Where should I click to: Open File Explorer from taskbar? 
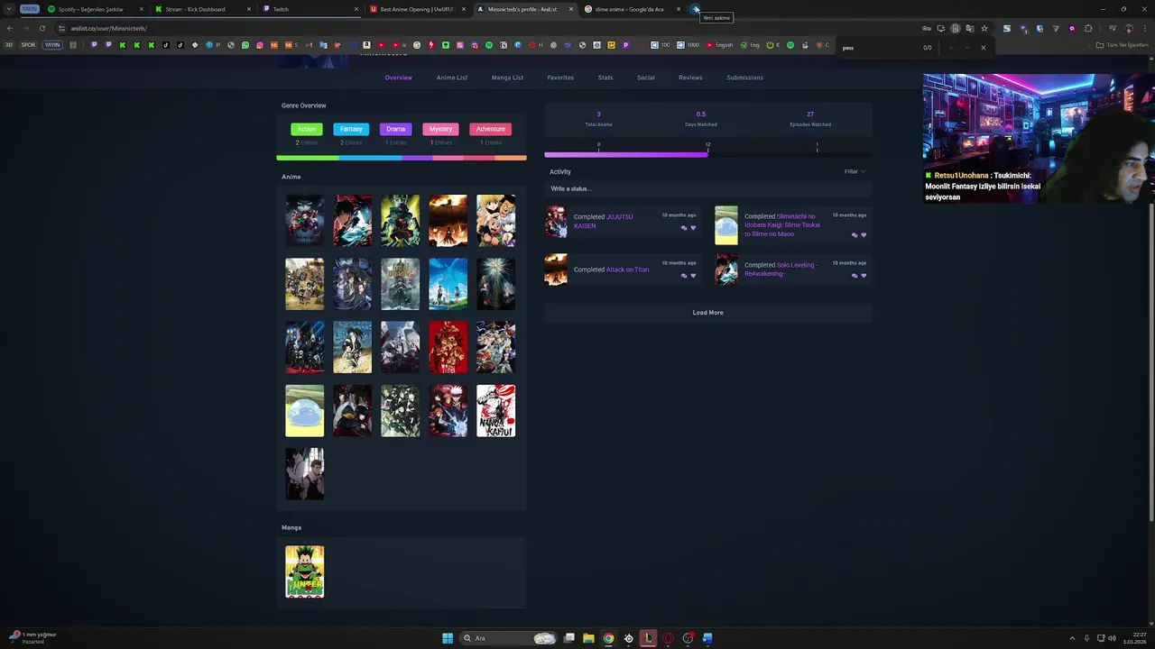[x=588, y=638]
